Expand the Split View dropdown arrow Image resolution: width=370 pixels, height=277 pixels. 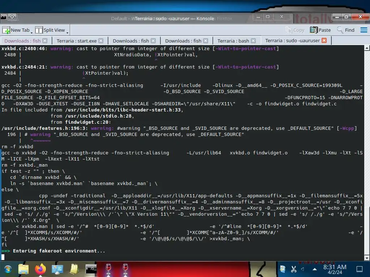pyautogui.click(x=67, y=32)
